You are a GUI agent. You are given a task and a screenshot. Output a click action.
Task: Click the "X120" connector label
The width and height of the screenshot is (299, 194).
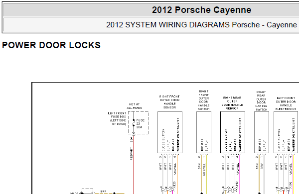174,185
